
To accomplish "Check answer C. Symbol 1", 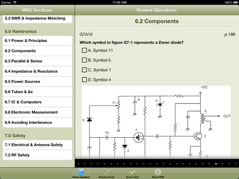I will (84, 70).
